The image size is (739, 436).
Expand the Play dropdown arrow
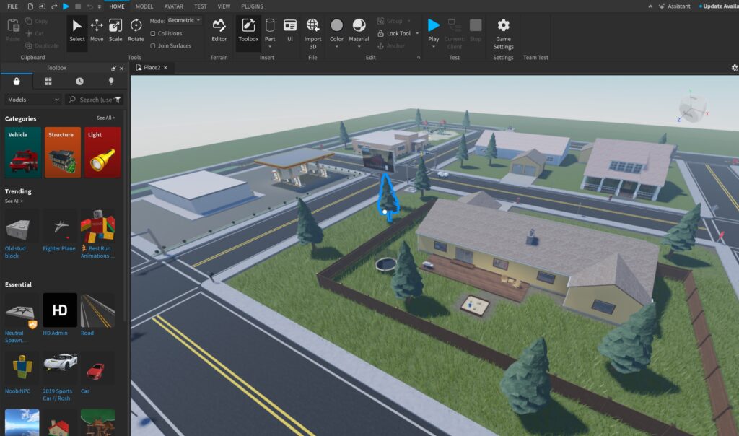click(x=434, y=47)
